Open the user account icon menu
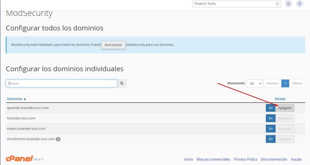 click(300, 4)
